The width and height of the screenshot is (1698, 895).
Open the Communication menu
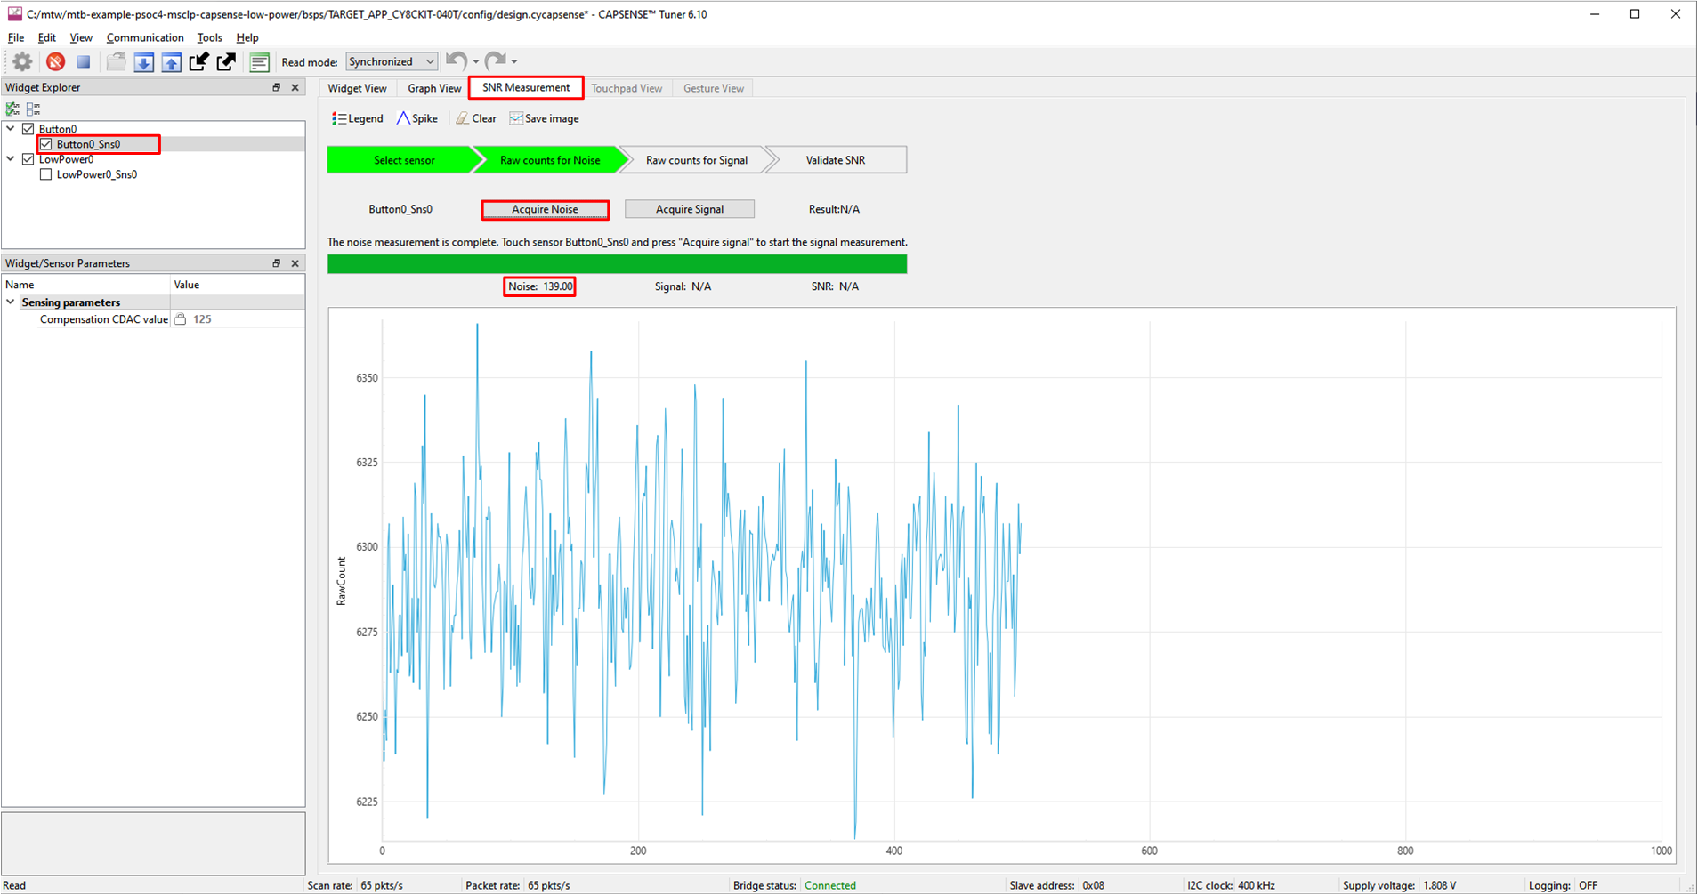pos(145,37)
